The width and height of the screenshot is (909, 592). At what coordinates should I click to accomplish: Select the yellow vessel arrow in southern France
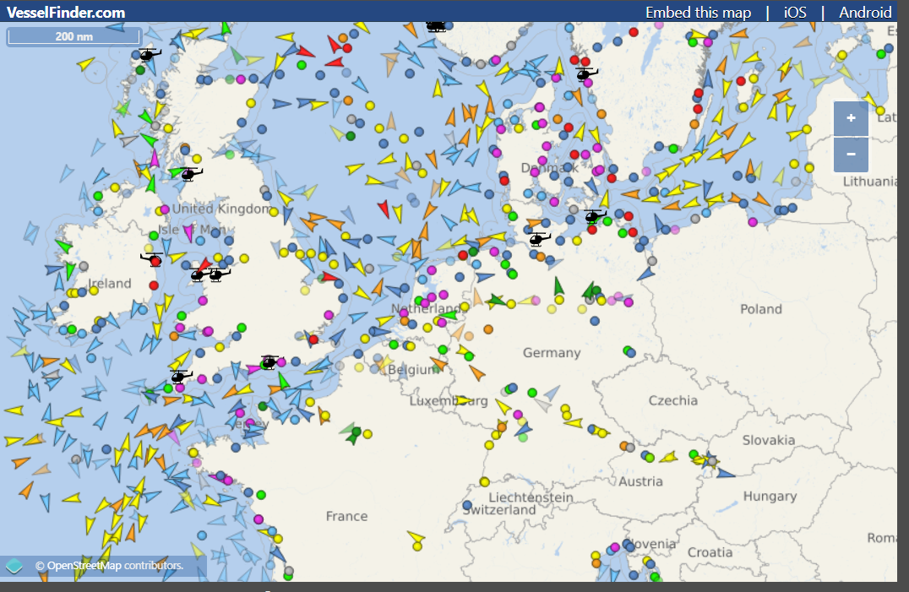(x=416, y=537)
